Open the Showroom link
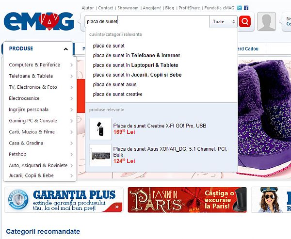 pyautogui.click(x=128, y=8)
